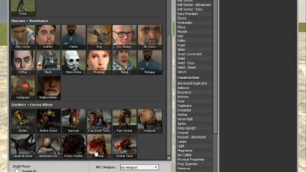The image size is (306, 172).
Task: Choose the Motor tool
Action: click(x=182, y=27)
